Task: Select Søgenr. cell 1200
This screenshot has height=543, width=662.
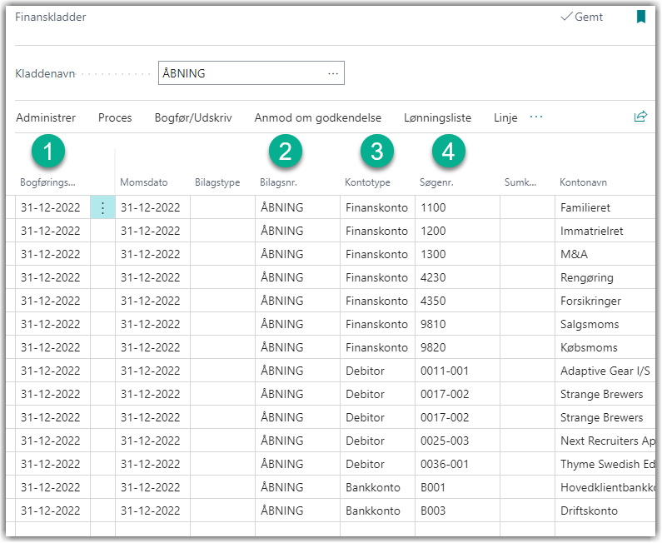Action: (x=457, y=231)
